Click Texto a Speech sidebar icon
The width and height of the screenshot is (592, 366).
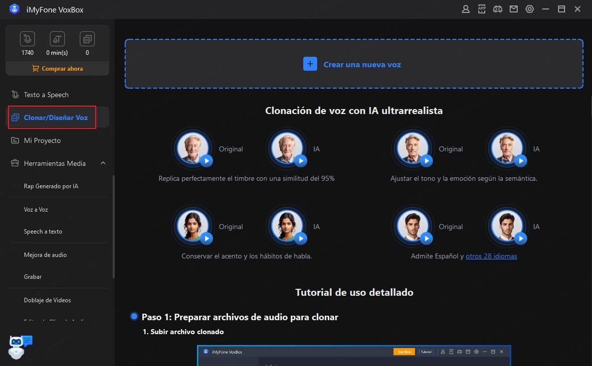coord(15,95)
